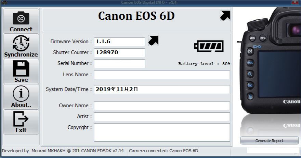The height and width of the screenshot is (158, 301).
Task: Close the Canon EOS Digital INFO window
Action: 295,2
